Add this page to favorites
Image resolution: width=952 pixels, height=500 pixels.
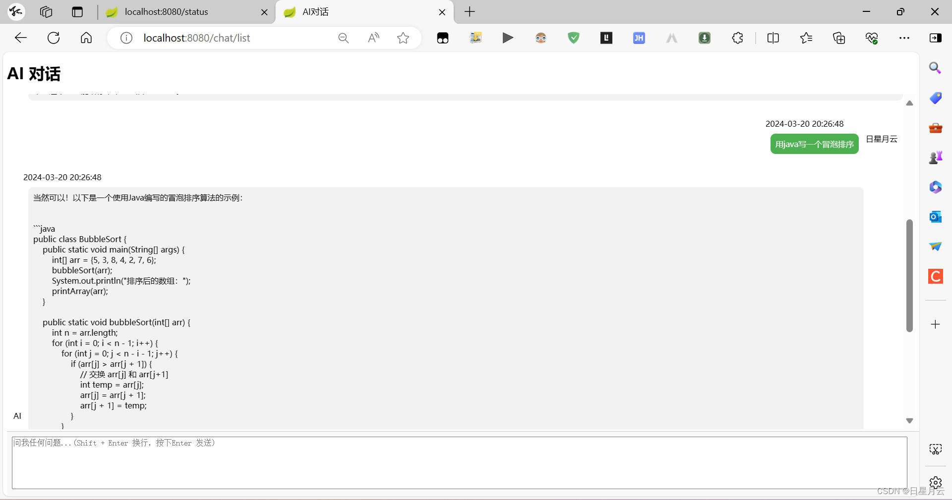(403, 38)
